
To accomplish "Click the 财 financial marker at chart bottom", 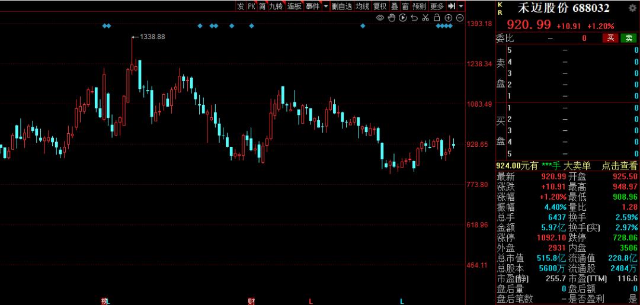I will [x=251, y=301].
